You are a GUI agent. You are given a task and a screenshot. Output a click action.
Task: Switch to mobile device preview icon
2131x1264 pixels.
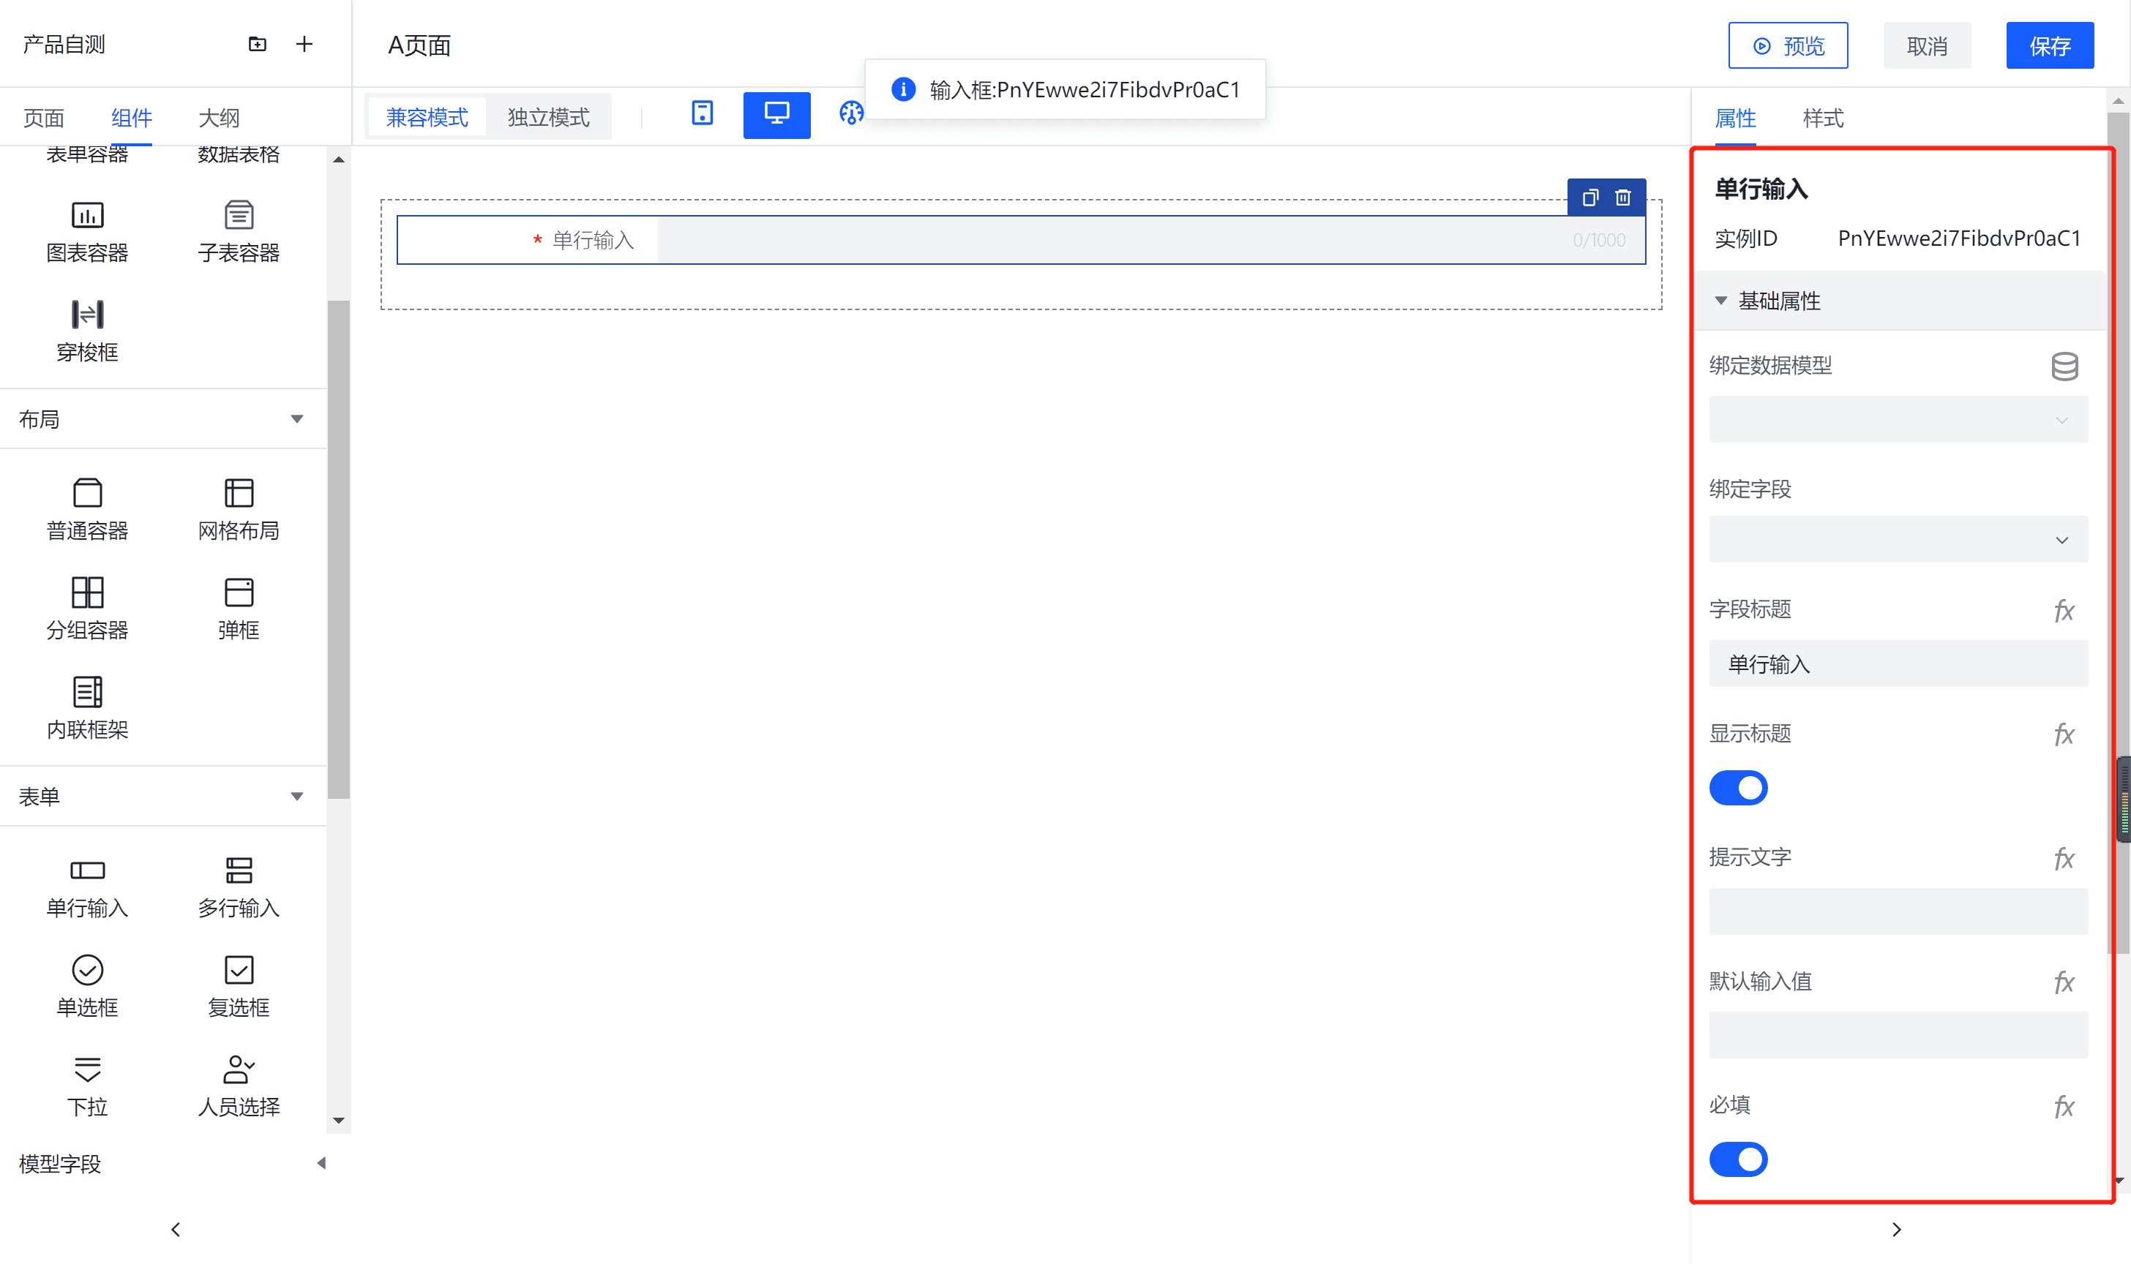point(702,113)
